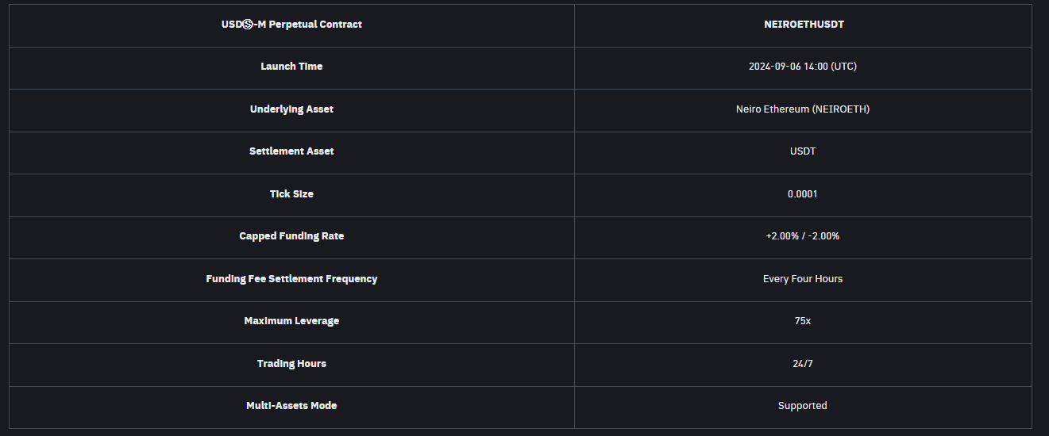Click the Launch Time label
Viewport: 1049px width, 436px height.
click(291, 67)
